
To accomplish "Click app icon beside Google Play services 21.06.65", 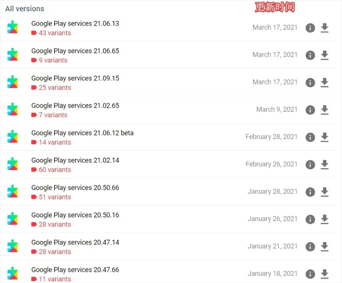I will click(12, 55).
